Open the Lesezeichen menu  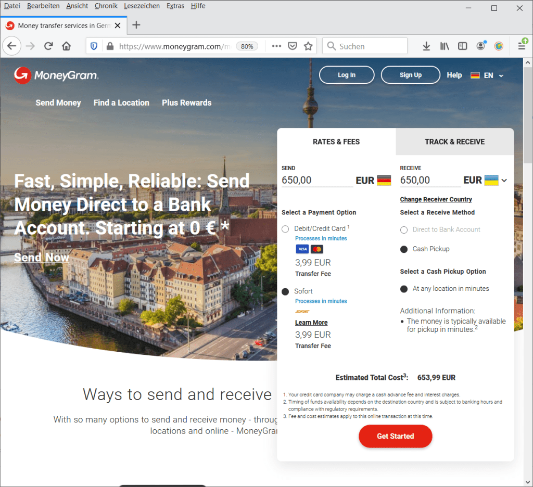[142, 6]
